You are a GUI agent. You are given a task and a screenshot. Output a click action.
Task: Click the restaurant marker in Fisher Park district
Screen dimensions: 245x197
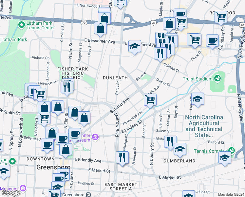[x=66, y=87]
